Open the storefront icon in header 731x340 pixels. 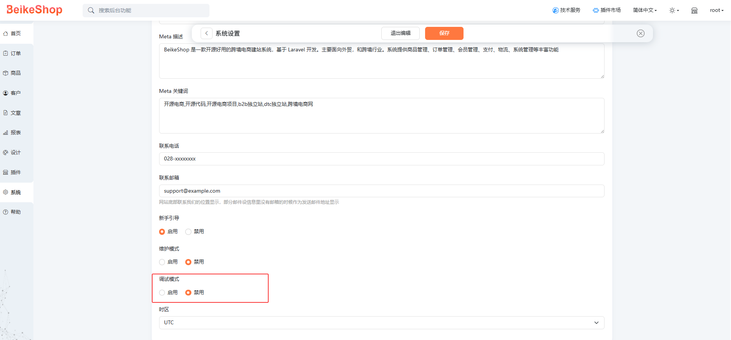tap(694, 10)
